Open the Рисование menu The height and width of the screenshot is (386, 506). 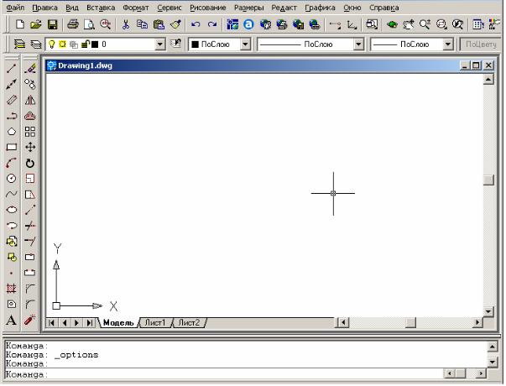tap(208, 8)
